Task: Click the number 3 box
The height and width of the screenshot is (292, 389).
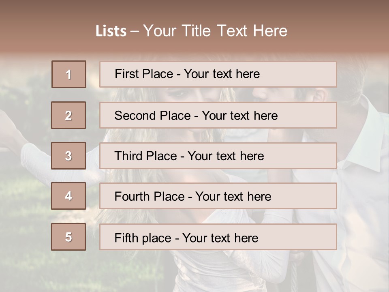Action: click(x=68, y=156)
